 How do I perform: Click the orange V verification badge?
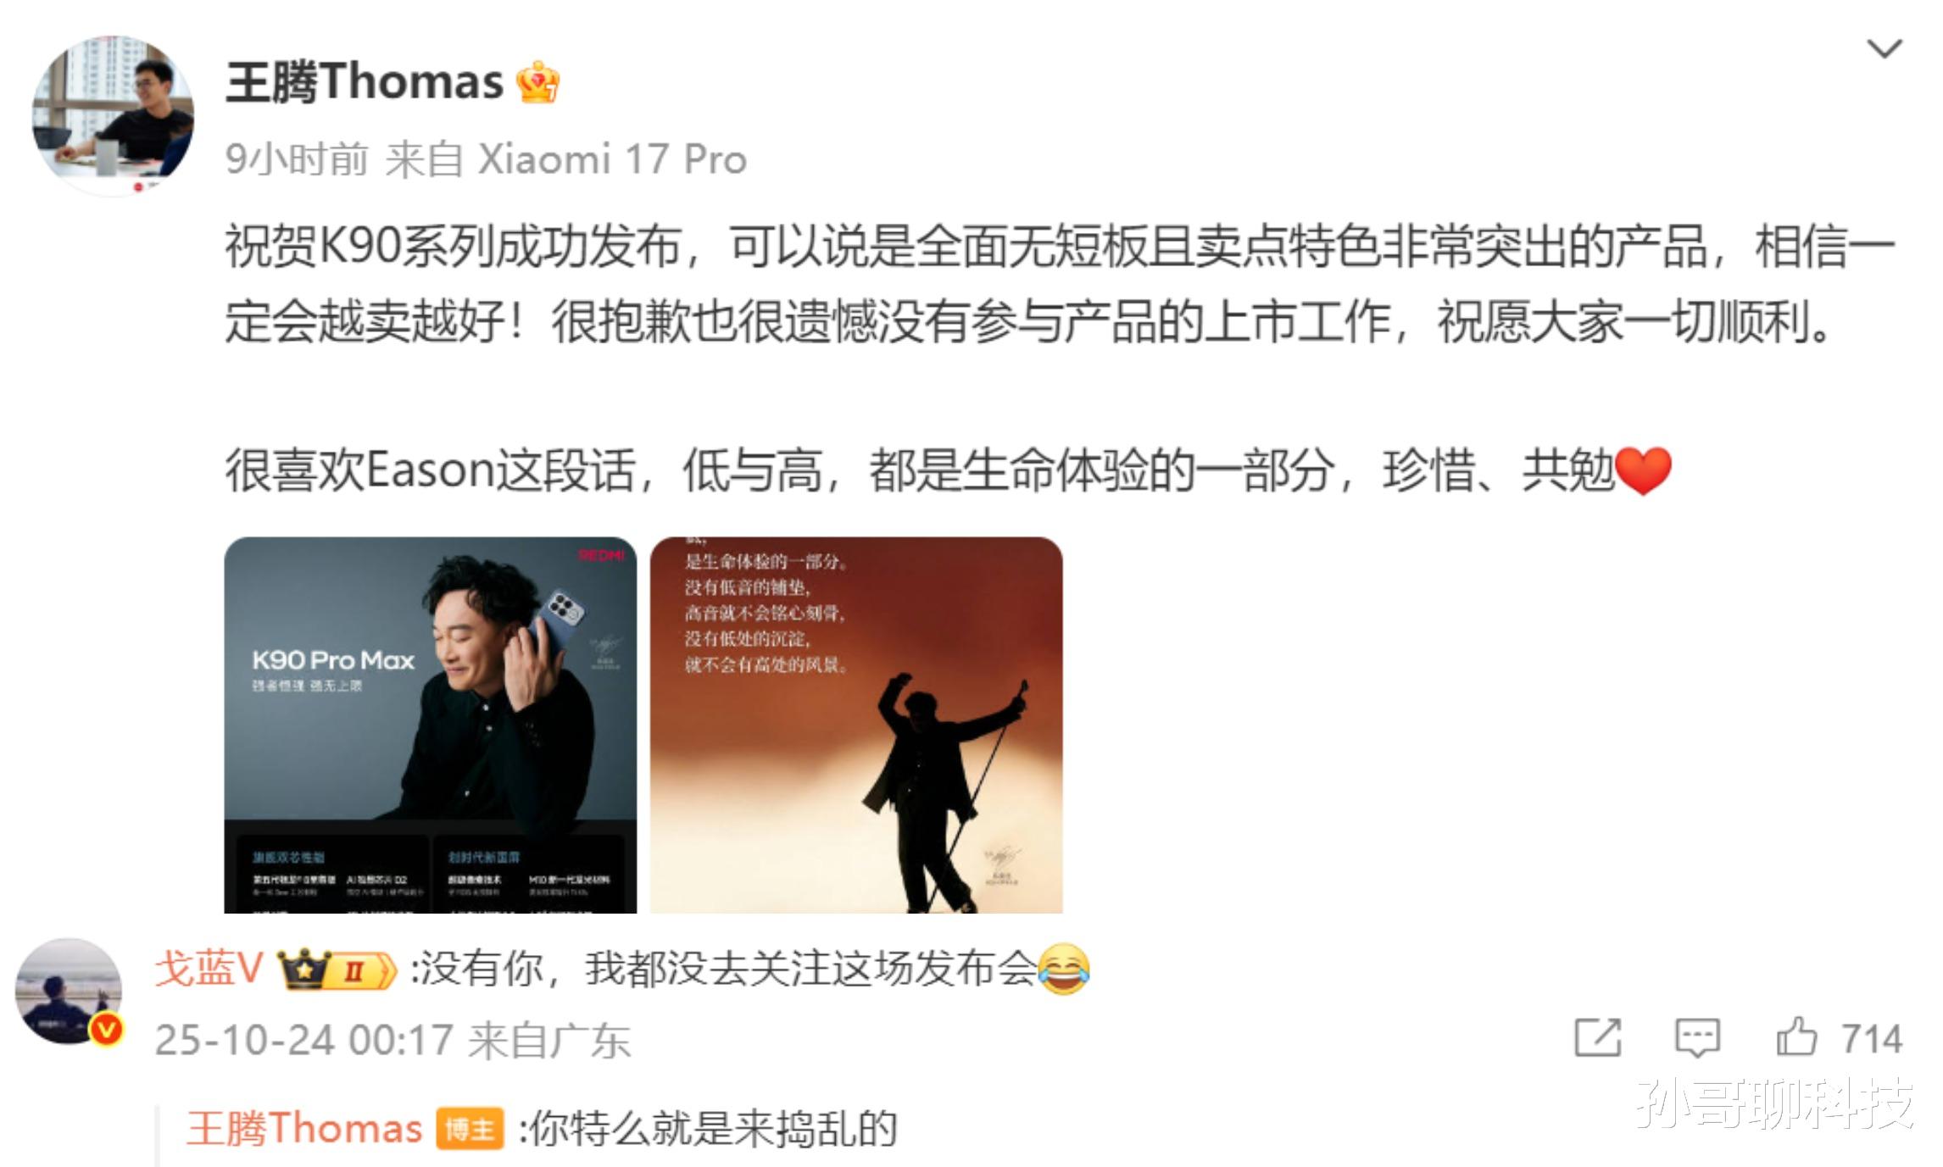[x=107, y=1029]
